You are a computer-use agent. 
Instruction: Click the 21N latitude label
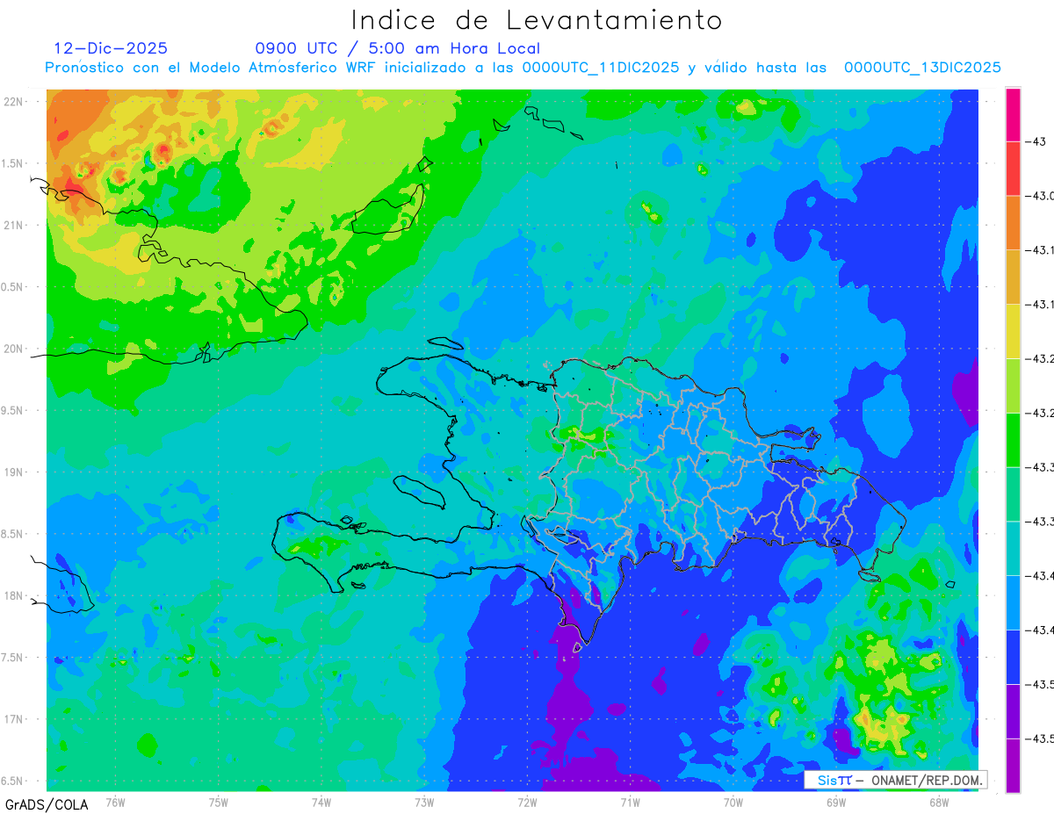click(13, 226)
